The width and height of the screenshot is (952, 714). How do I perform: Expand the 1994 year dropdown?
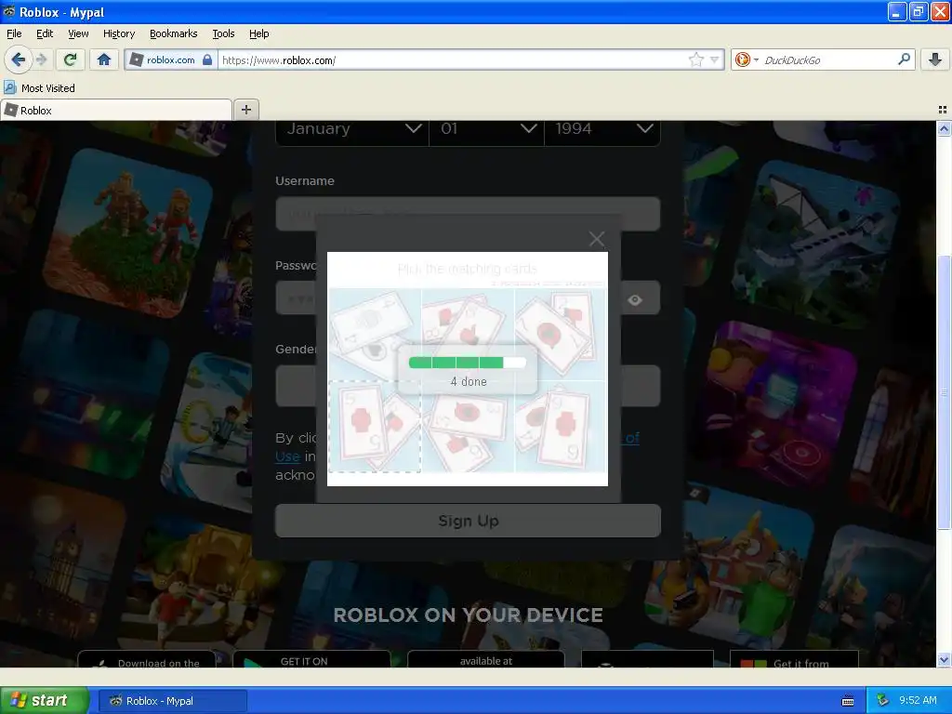click(602, 132)
